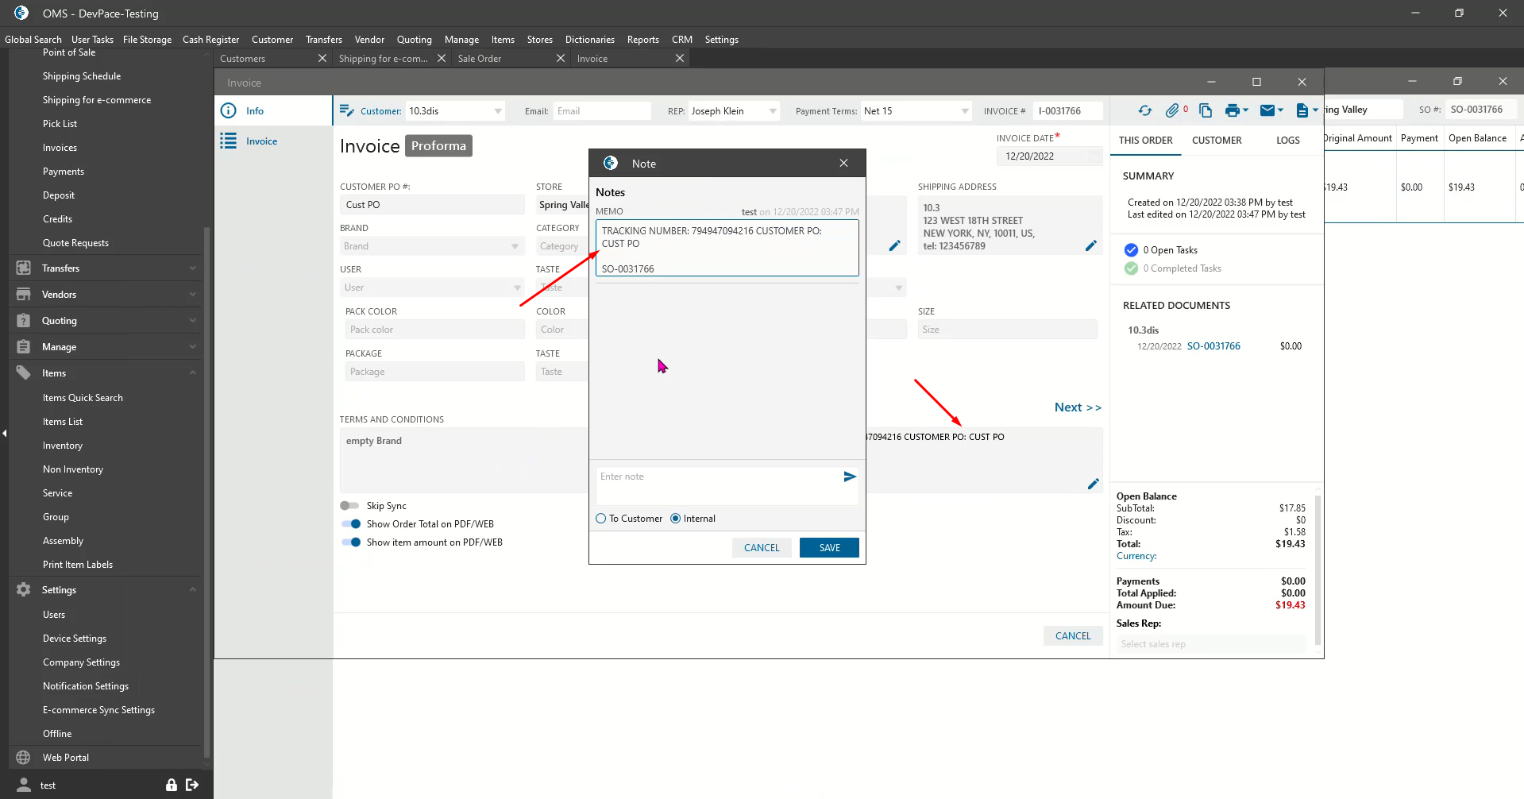
Task: Click the email envelope icon
Action: pos(1267,111)
